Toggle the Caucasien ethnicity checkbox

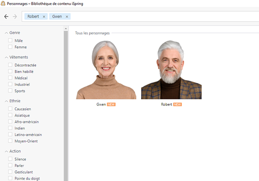point(10,109)
